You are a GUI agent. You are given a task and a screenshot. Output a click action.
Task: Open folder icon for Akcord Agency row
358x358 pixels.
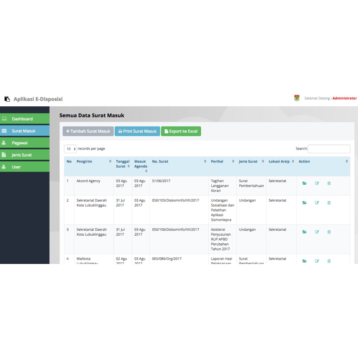tap(305, 183)
